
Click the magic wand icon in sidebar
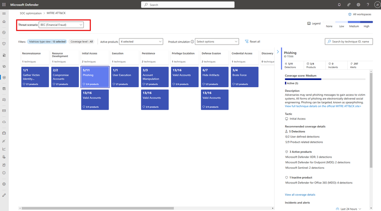pyautogui.click(x=4, y=141)
